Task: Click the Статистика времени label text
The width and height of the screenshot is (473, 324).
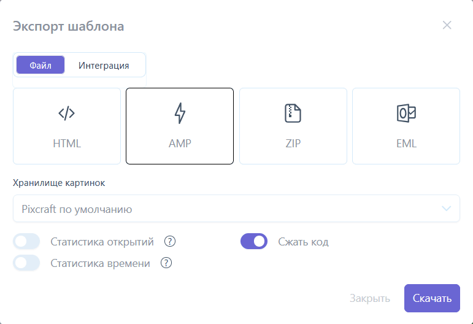Action: pos(100,263)
